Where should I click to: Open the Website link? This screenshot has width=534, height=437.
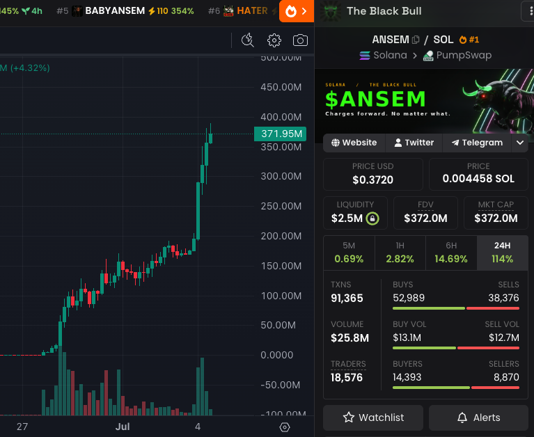tap(354, 143)
